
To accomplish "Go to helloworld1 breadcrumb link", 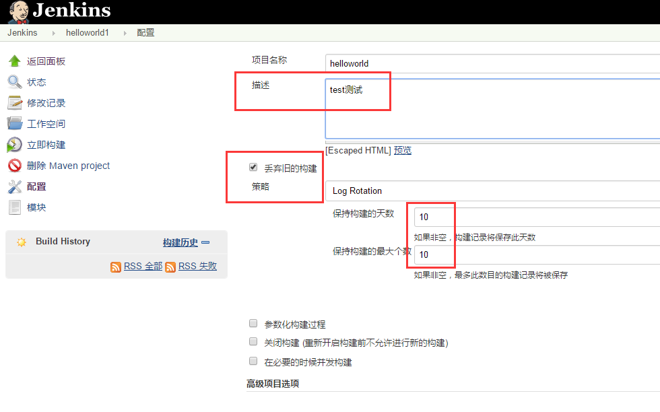I will tap(88, 33).
